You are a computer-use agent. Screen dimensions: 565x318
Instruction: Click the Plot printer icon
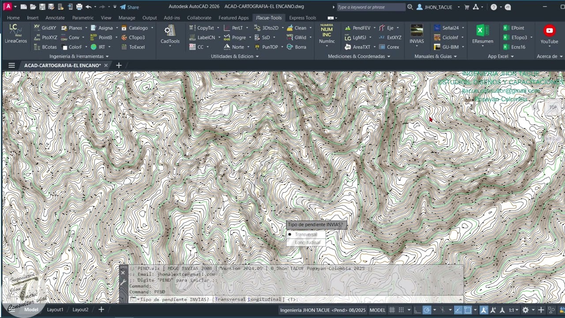79,7
